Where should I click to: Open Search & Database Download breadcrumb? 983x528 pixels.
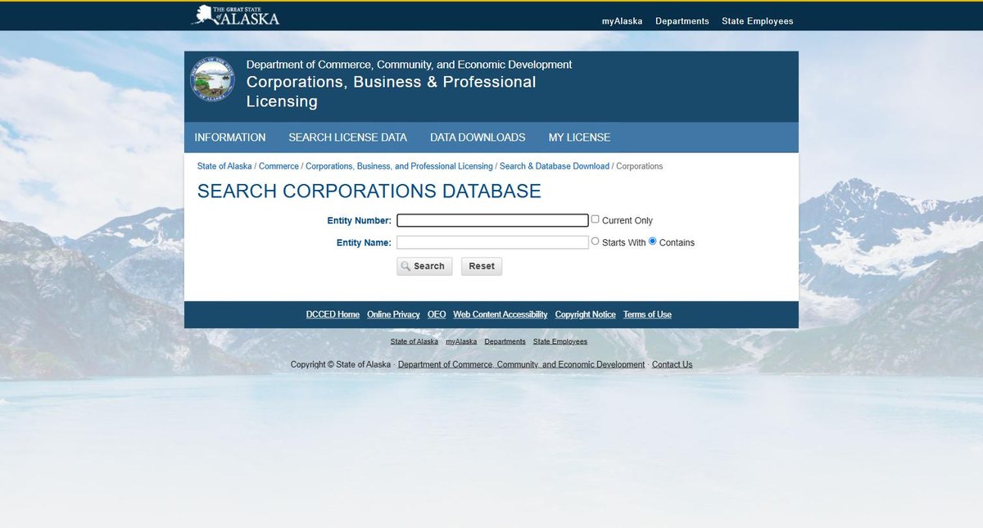pos(555,166)
